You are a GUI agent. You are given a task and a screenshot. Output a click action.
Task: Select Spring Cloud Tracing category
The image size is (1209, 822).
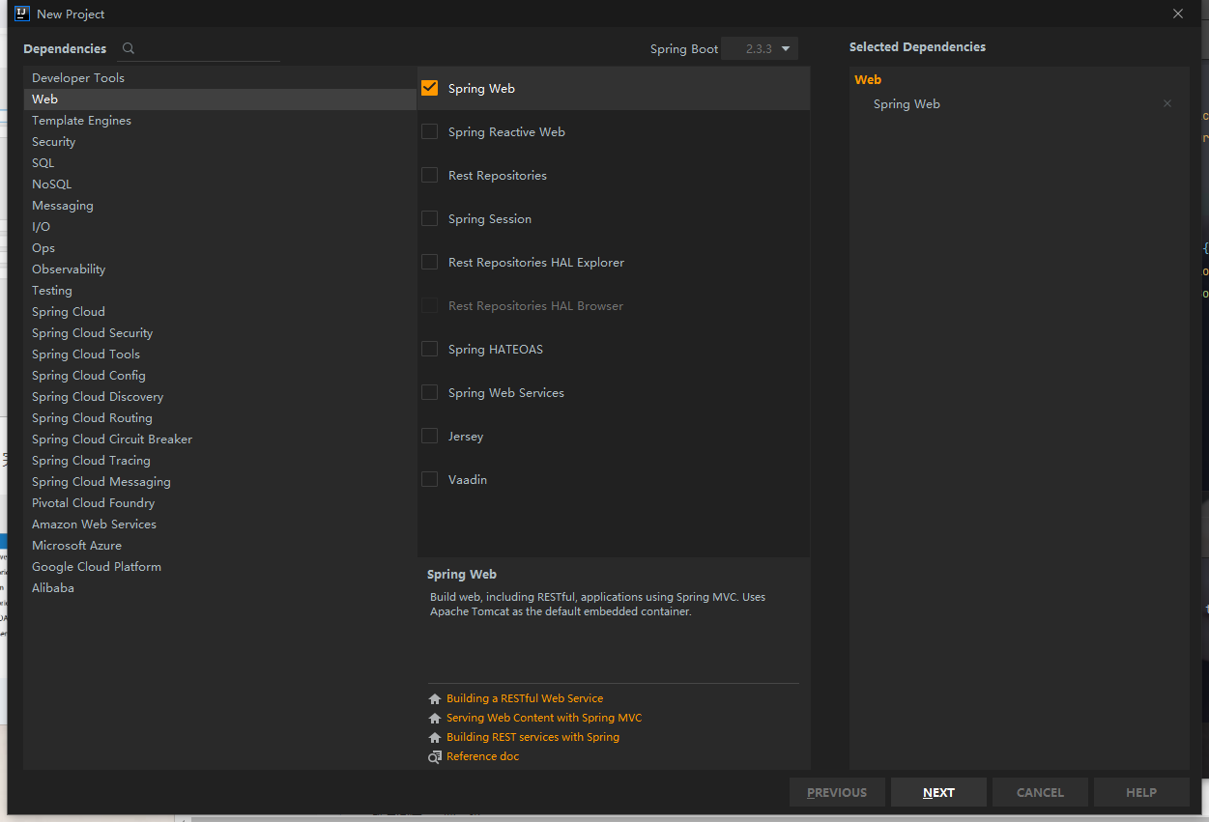(220, 460)
